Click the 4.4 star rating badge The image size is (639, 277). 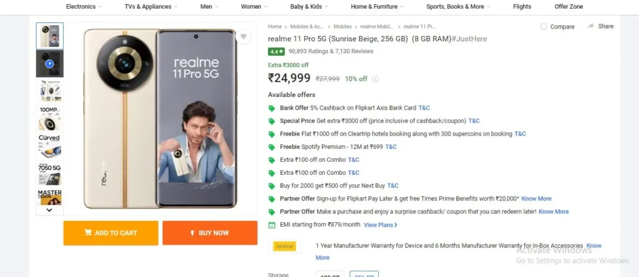pyautogui.click(x=276, y=52)
